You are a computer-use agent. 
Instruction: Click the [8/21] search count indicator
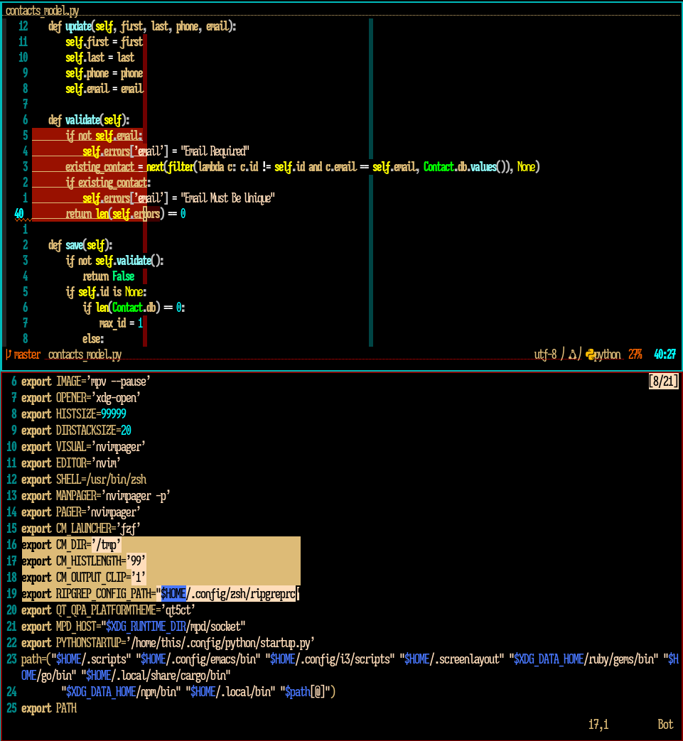coord(664,381)
